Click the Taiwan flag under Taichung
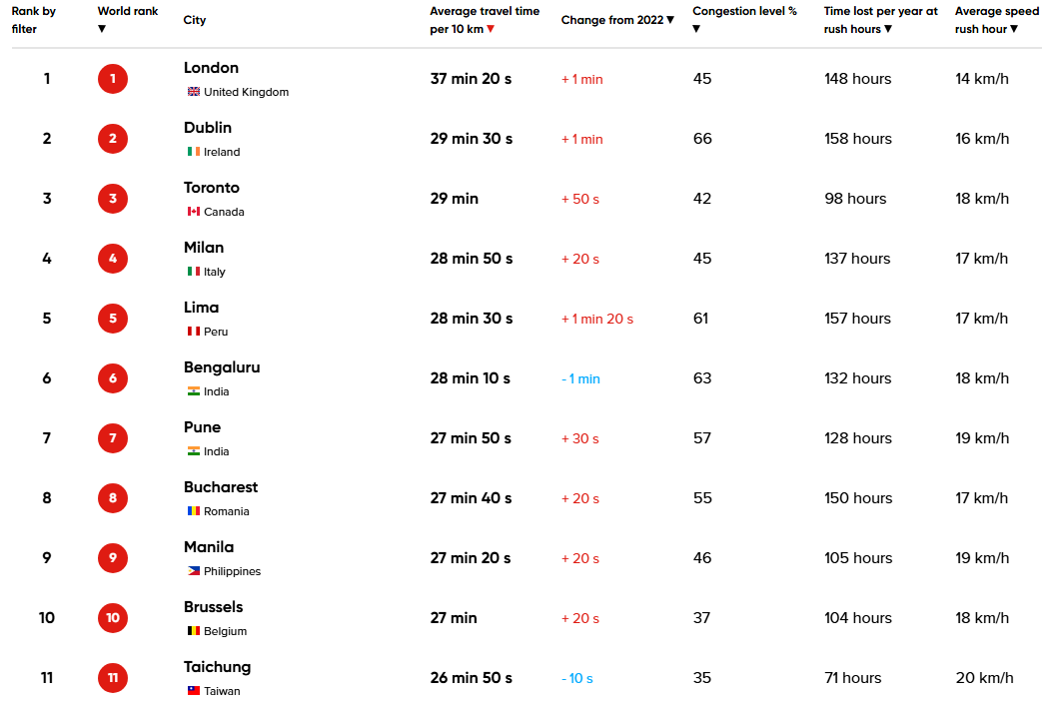The height and width of the screenshot is (710, 1042). pyautogui.click(x=194, y=691)
